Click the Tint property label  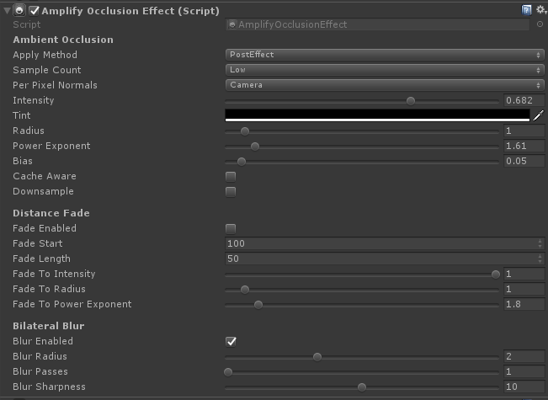coord(22,115)
